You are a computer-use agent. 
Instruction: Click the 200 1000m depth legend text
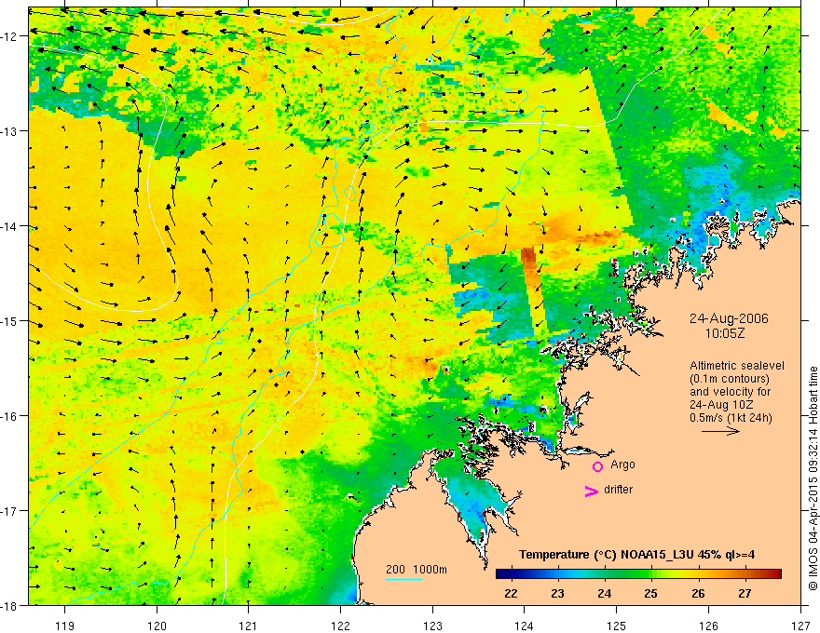point(417,570)
